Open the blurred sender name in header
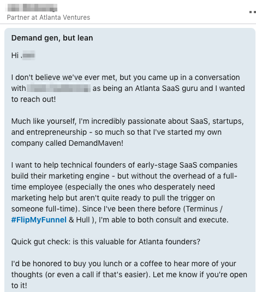This screenshot has width=256, height=292. click(32, 8)
